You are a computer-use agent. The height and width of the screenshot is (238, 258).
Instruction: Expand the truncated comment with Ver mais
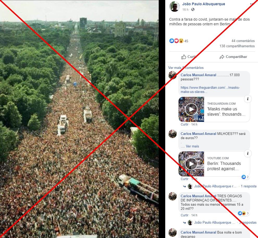[192, 146]
